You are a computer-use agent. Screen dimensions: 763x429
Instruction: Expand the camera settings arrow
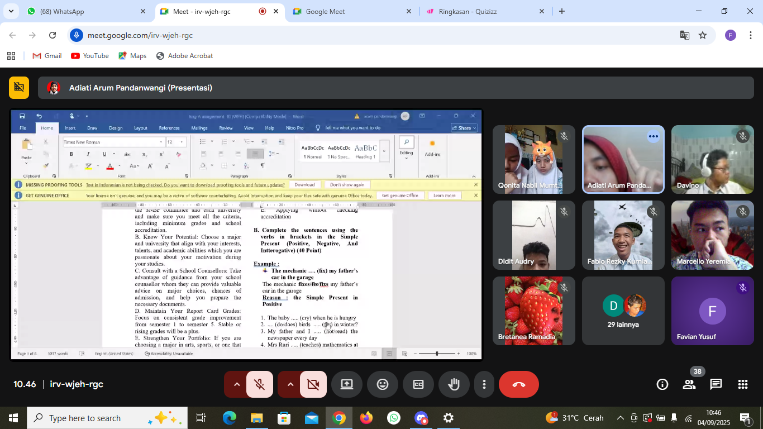(290, 384)
